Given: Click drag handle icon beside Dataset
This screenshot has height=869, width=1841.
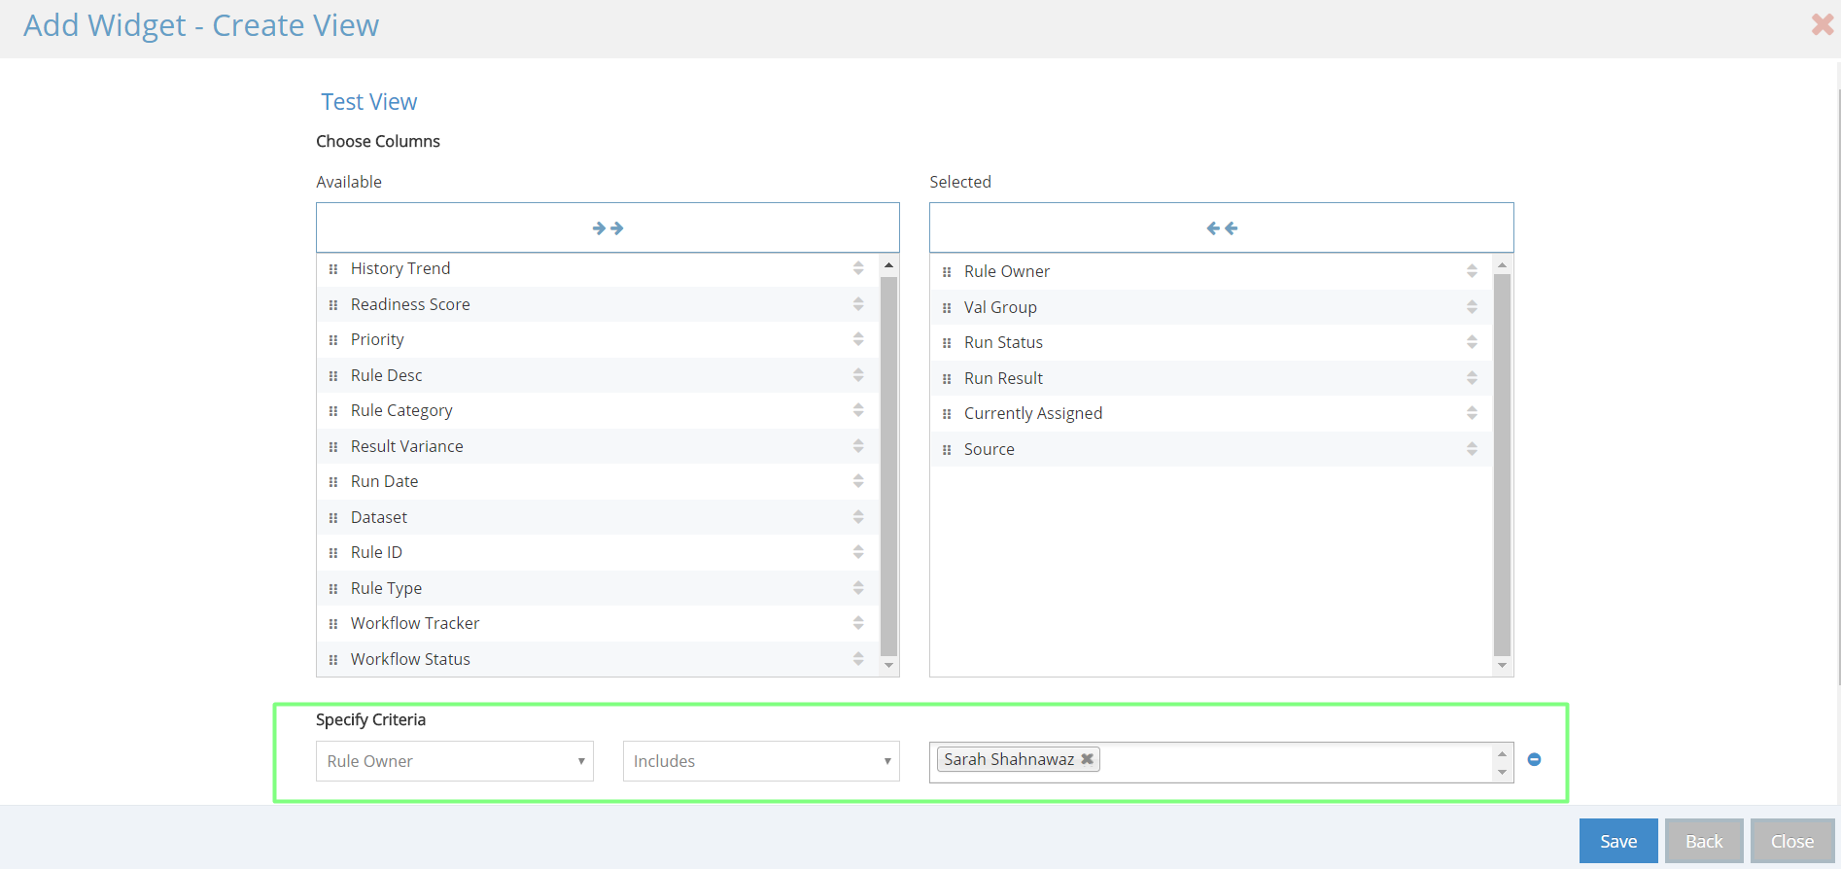Looking at the screenshot, I should tap(333, 518).
